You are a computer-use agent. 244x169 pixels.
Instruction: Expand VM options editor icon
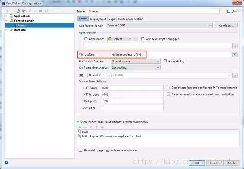(x=235, y=54)
